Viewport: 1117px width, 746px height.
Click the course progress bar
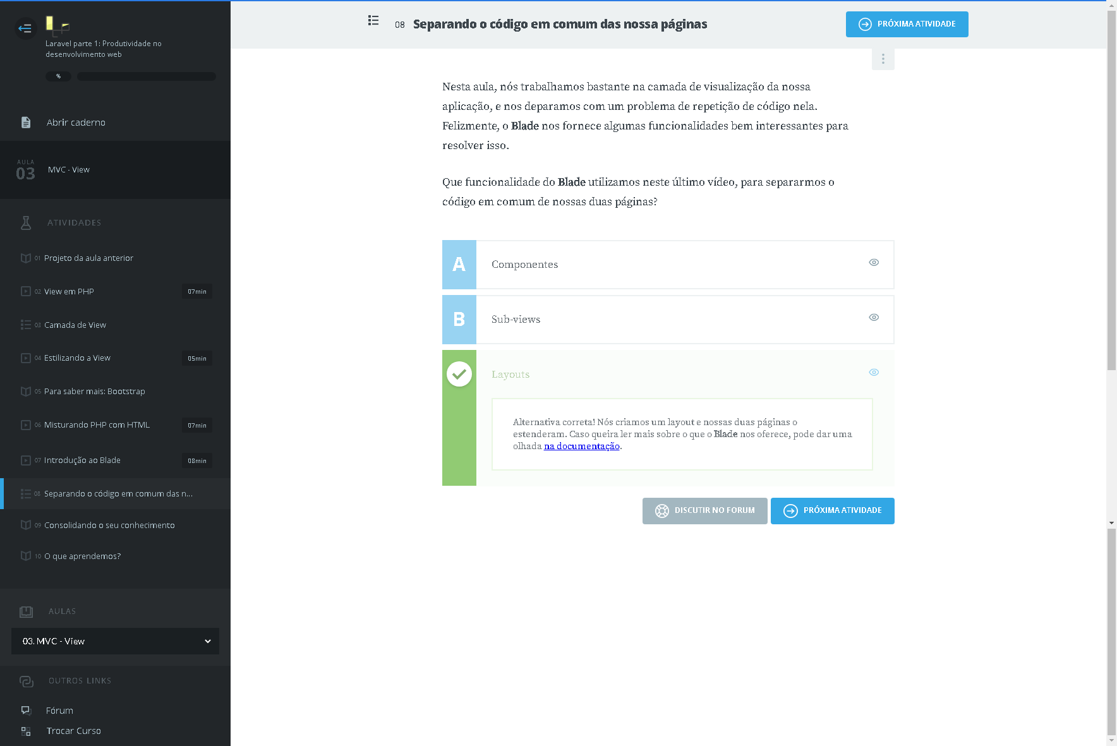[146, 76]
